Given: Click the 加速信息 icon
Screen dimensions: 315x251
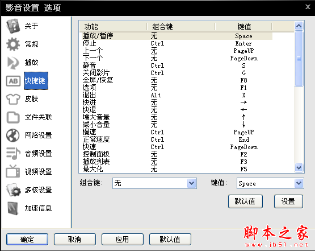Looking at the screenshot, I should [x=13, y=208].
